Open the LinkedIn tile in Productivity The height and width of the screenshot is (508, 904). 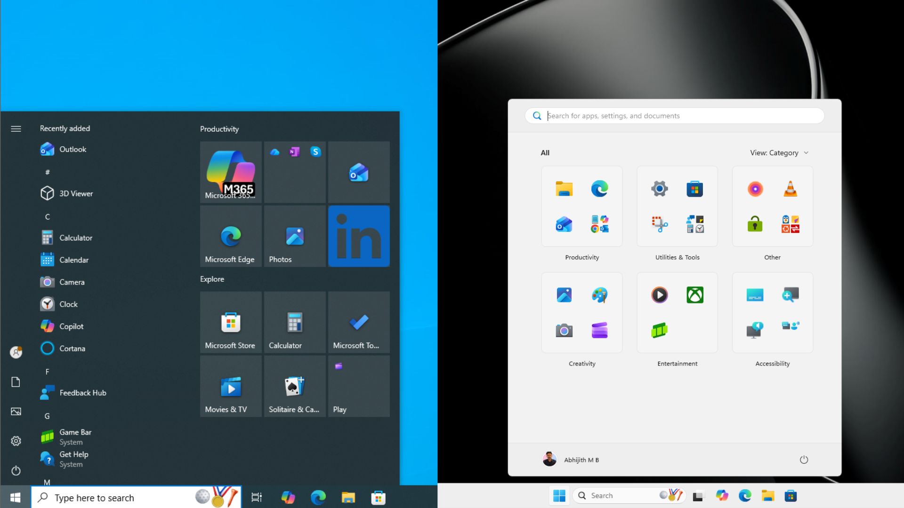359,236
